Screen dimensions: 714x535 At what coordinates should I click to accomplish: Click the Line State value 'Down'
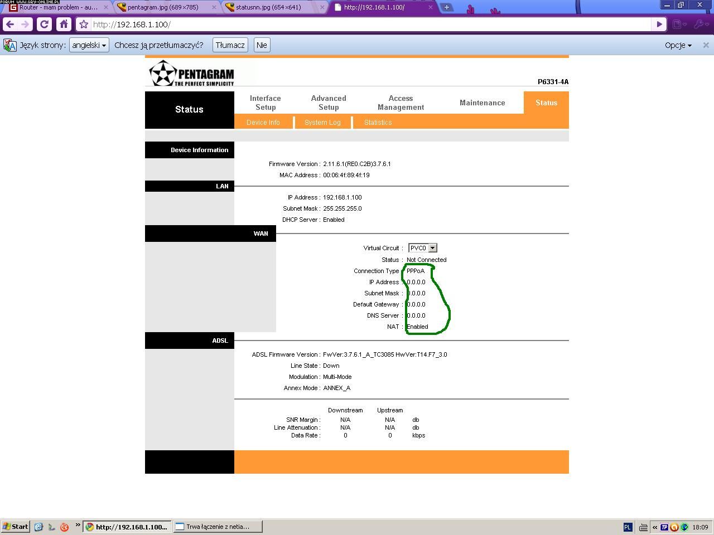331,366
